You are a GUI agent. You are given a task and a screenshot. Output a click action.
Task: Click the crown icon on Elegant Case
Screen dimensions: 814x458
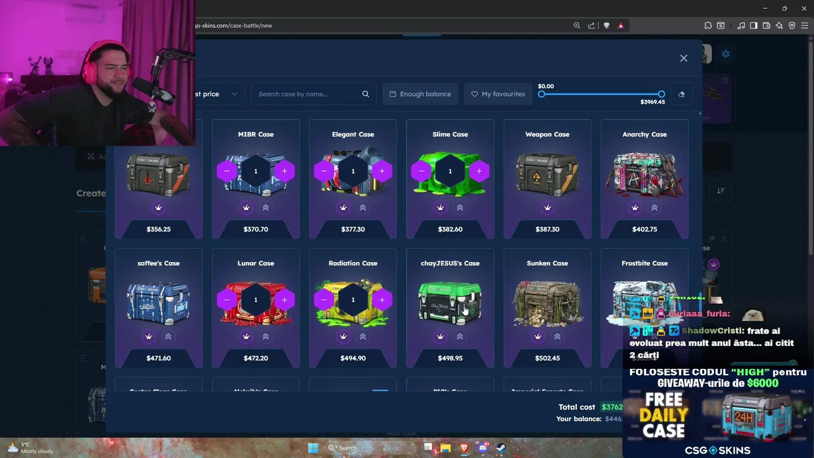(x=343, y=208)
